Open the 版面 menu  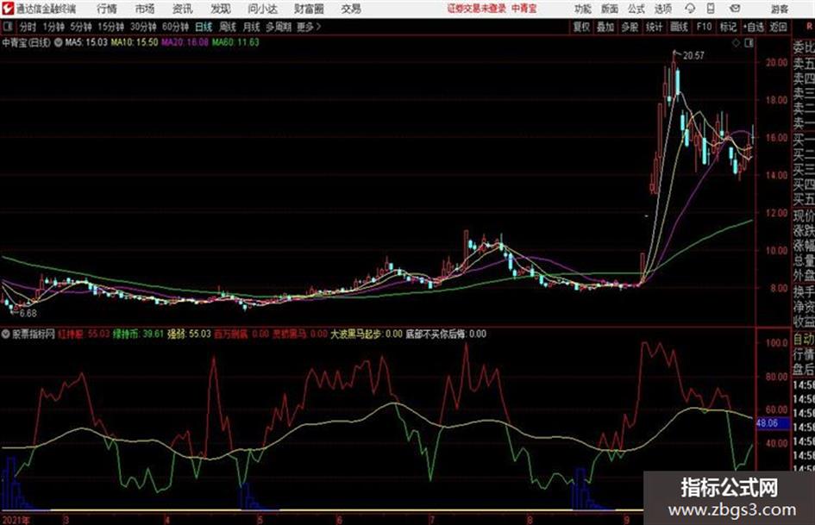click(x=609, y=9)
